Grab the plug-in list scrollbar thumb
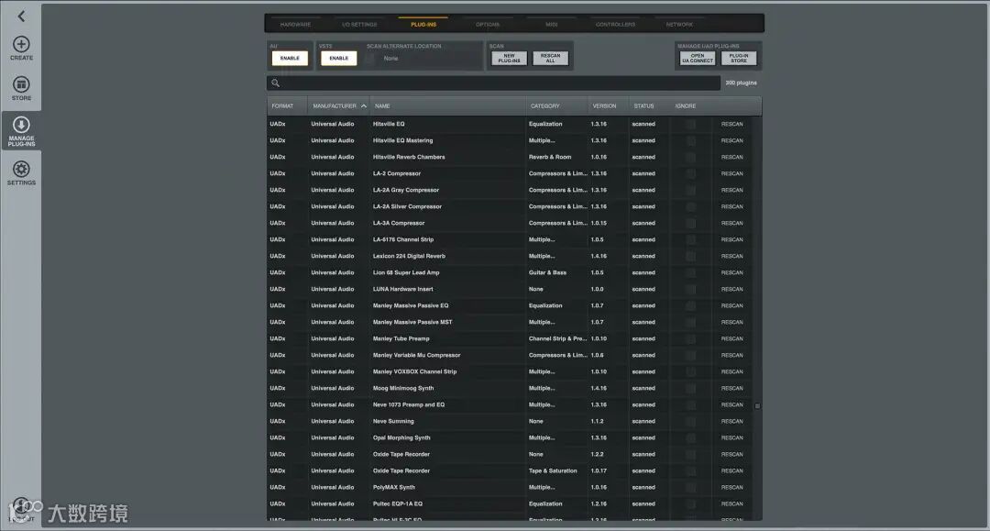990x531 pixels. [x=758, y=406]
